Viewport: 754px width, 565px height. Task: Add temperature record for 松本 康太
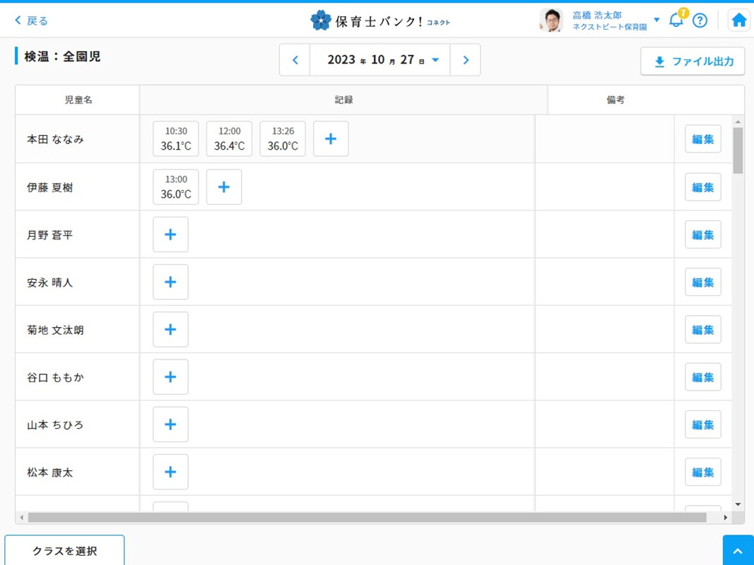(x=170, y=472)
